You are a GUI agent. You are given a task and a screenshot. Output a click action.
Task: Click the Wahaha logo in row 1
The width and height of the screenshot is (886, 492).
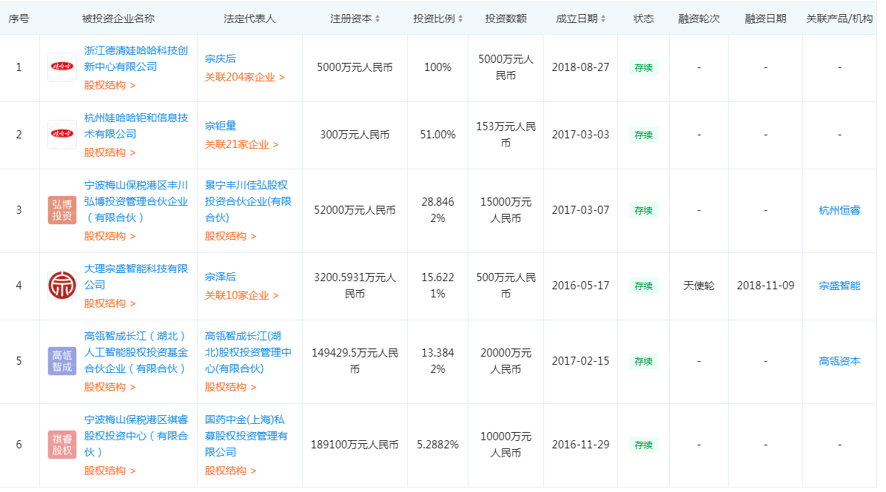pos(62,67)
